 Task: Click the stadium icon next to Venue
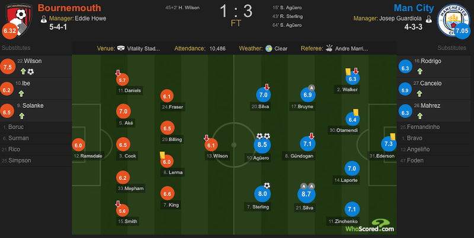tap(121, 48)
